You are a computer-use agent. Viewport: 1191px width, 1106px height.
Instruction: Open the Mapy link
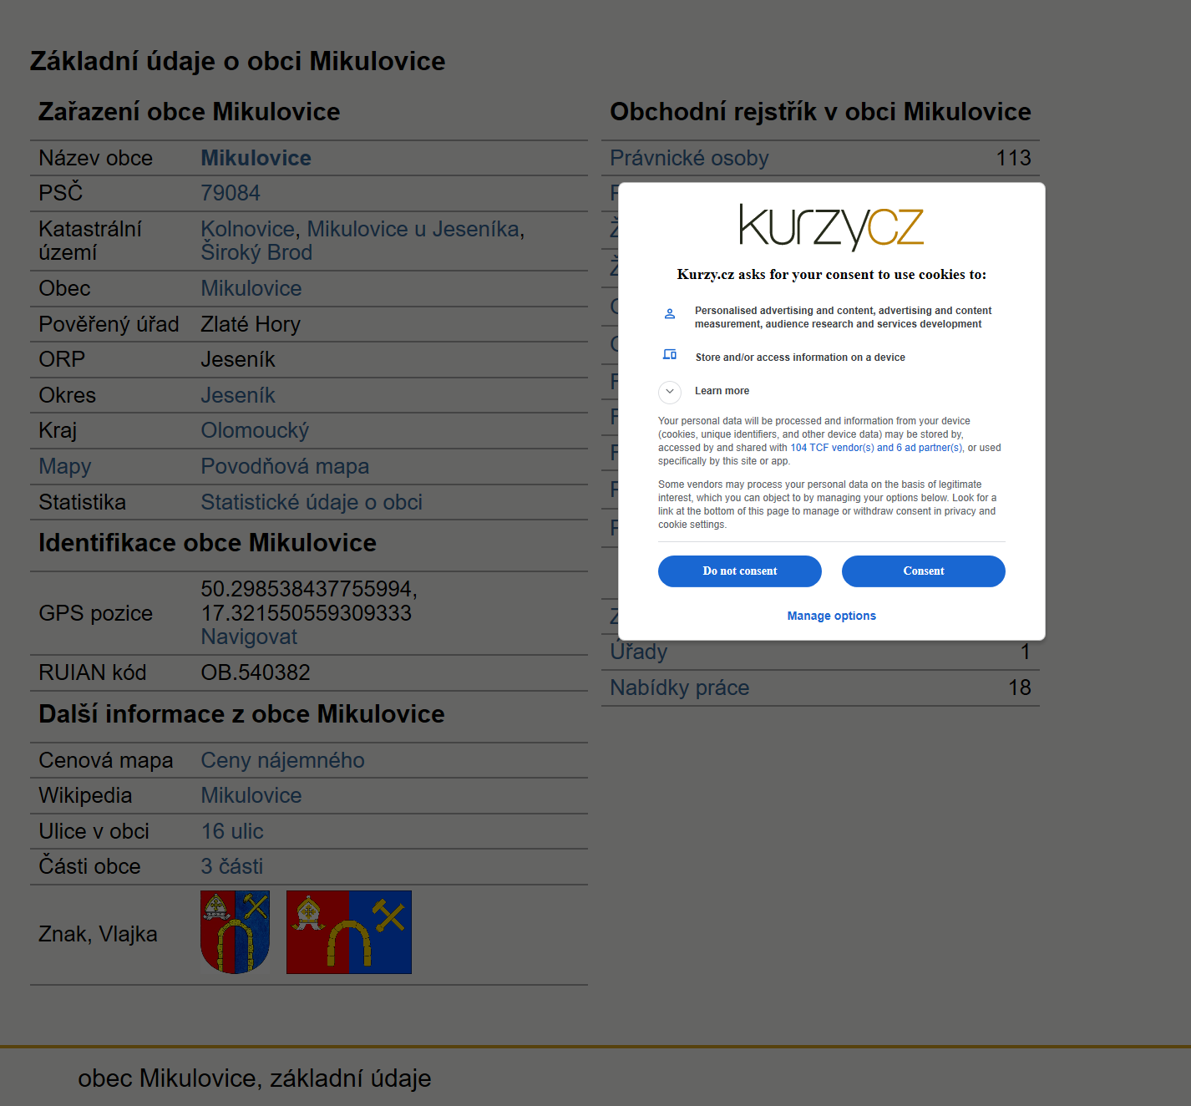[65, 466]
